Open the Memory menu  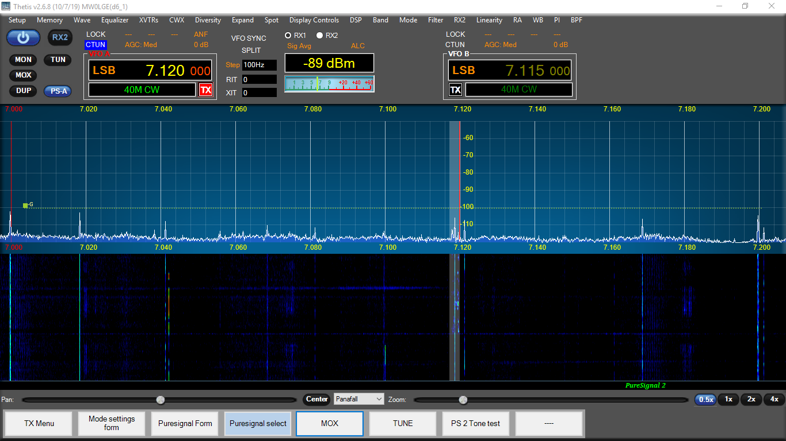click(50, 20)
